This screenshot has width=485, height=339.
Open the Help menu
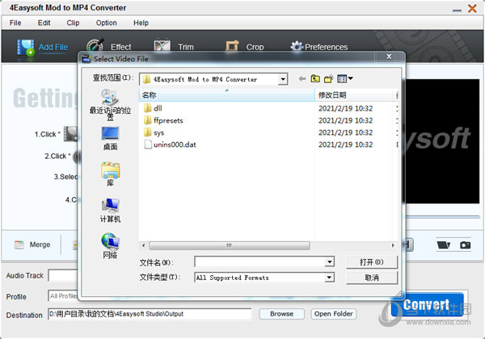point(141,23)
